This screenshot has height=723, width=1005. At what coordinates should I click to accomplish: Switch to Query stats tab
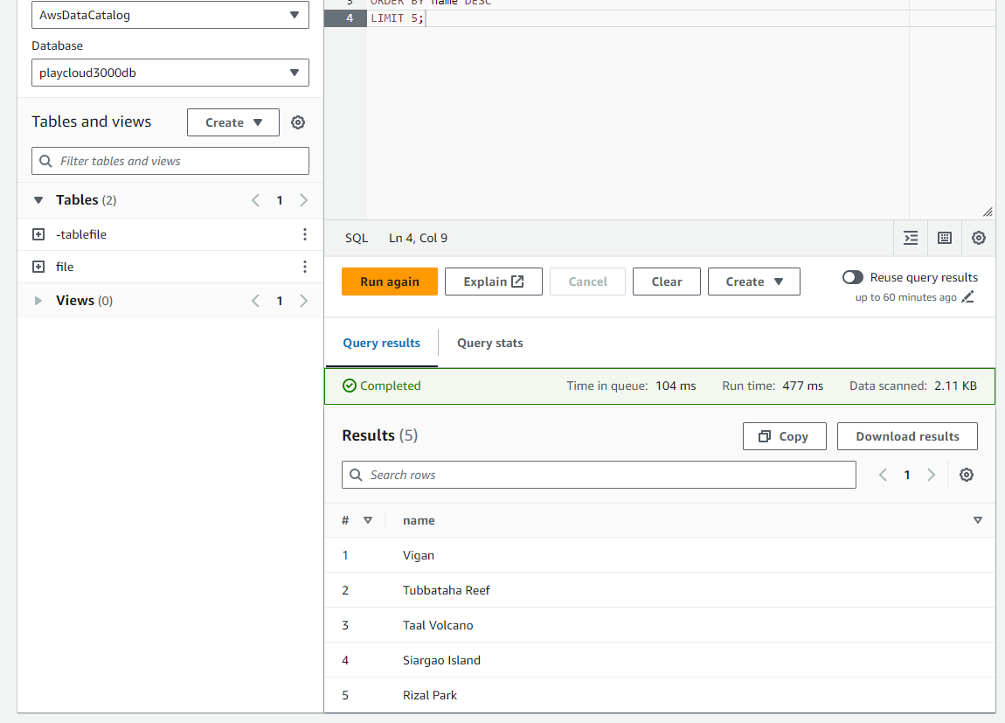(489, 343)
